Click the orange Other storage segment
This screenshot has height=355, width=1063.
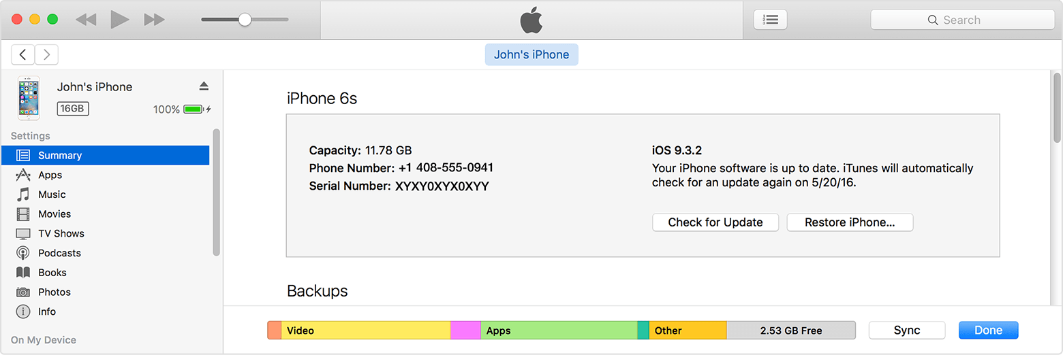688,331
